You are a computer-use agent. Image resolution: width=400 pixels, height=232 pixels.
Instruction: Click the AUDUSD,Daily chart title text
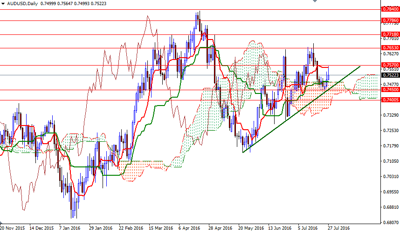(x=22, y=4)
